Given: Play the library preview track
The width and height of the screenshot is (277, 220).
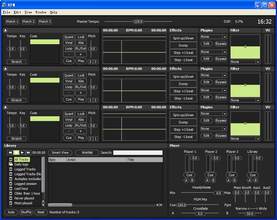Looking at the screenshot, I should click(22, 153).
